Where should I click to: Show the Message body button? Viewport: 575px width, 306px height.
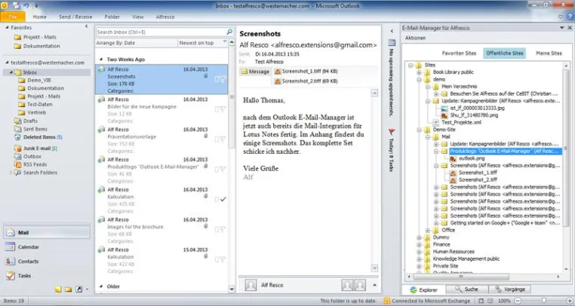[255, 72]
